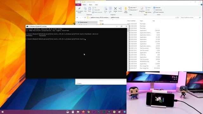Open recent locations dropdown beside forward arrow
203x114 pixels.
tap(83, 17)
